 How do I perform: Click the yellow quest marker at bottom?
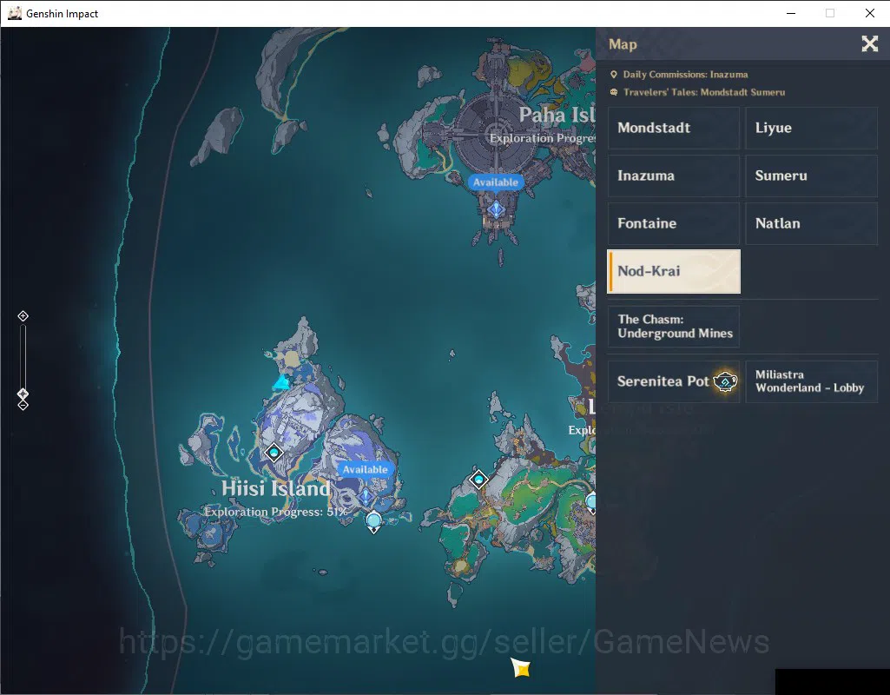520,667
